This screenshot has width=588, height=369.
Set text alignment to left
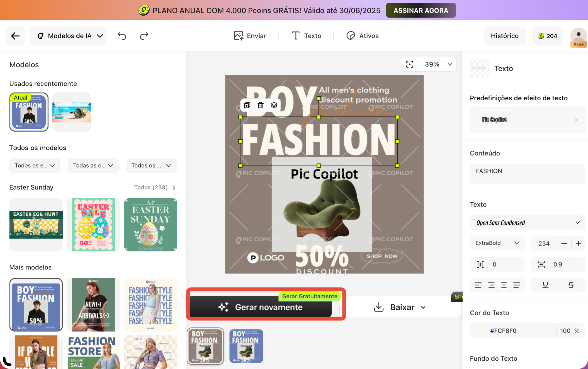(x=478, y=285)
